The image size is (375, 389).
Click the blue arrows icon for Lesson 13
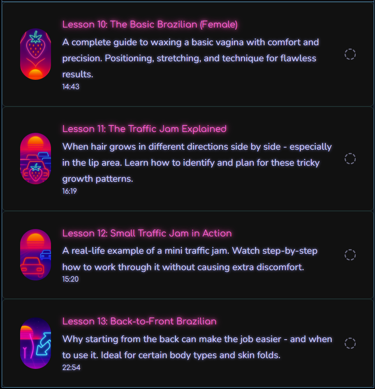[x=35, y=343]
